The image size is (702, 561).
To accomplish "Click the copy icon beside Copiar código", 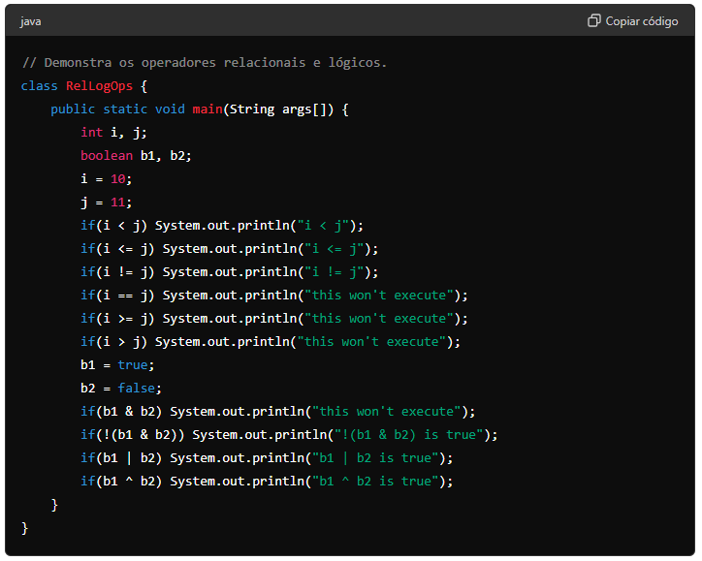I will [x=594, y=20].
